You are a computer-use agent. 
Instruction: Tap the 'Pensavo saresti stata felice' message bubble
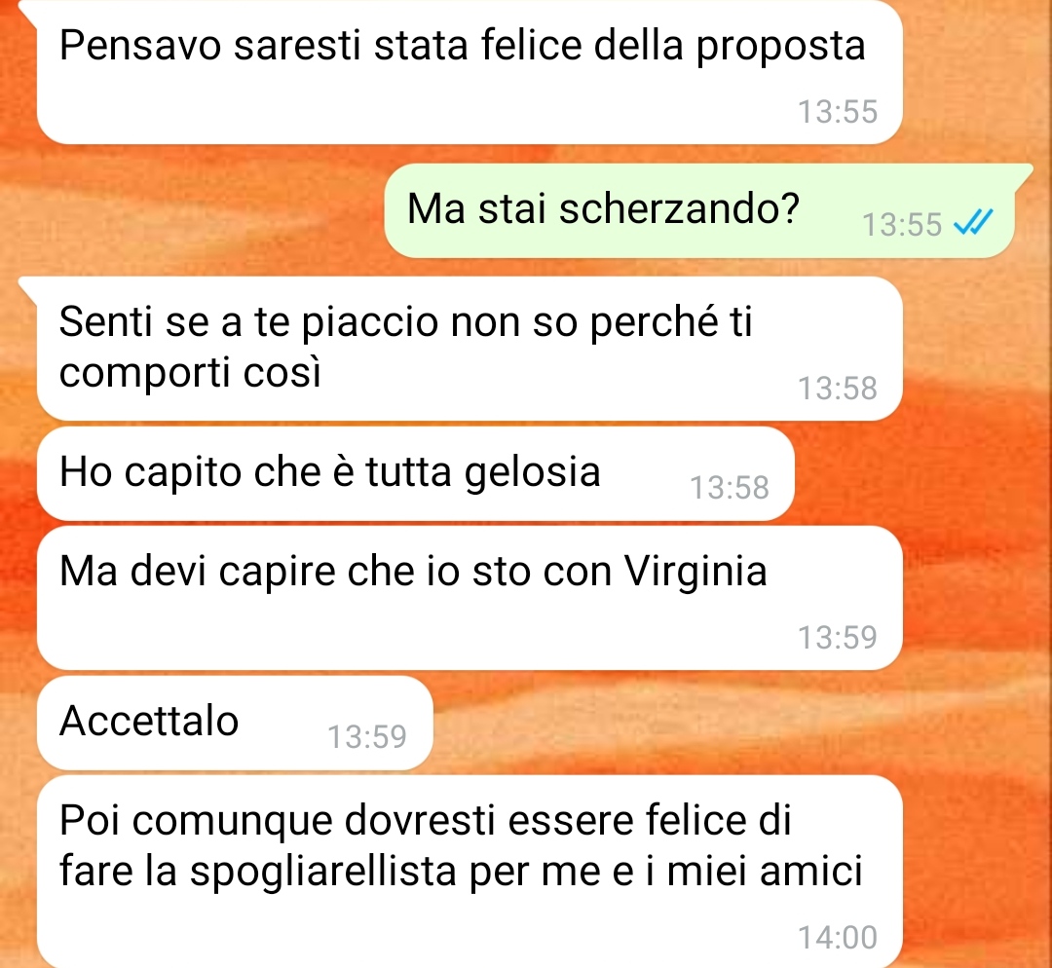[470, 72]
